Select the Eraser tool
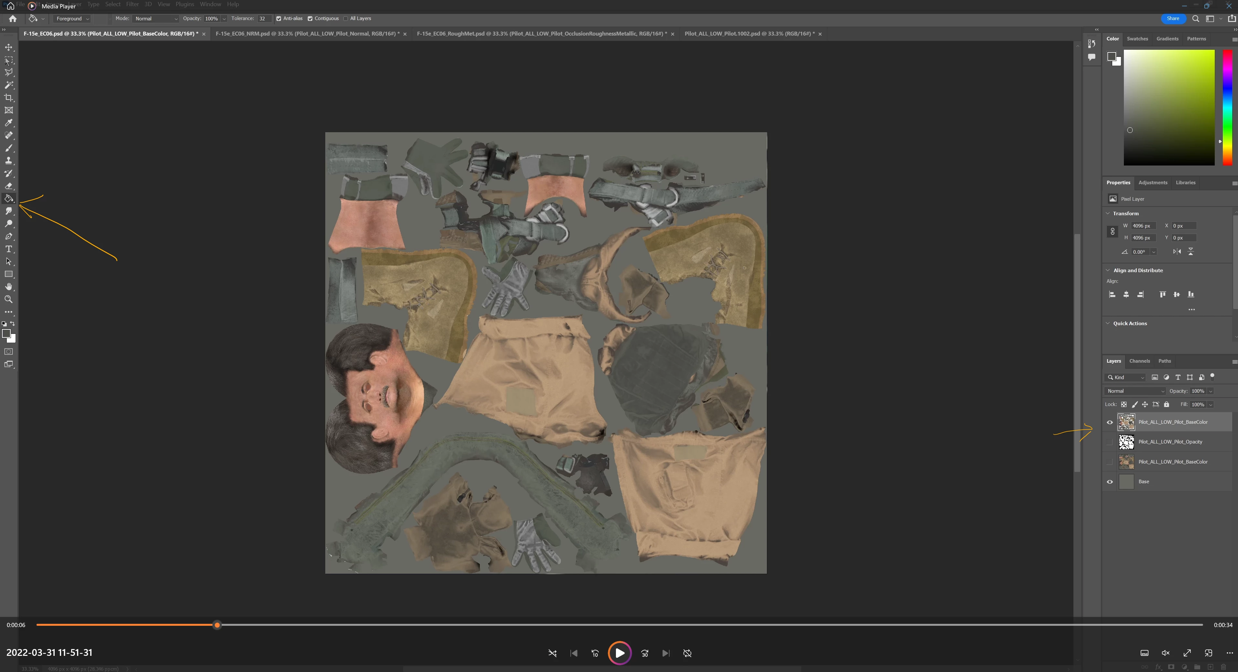The width and height of the screenshot is (1238, 672). click(9, 186)
